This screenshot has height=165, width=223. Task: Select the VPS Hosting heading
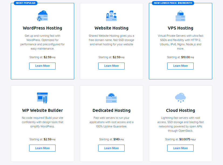pos(180,28)
